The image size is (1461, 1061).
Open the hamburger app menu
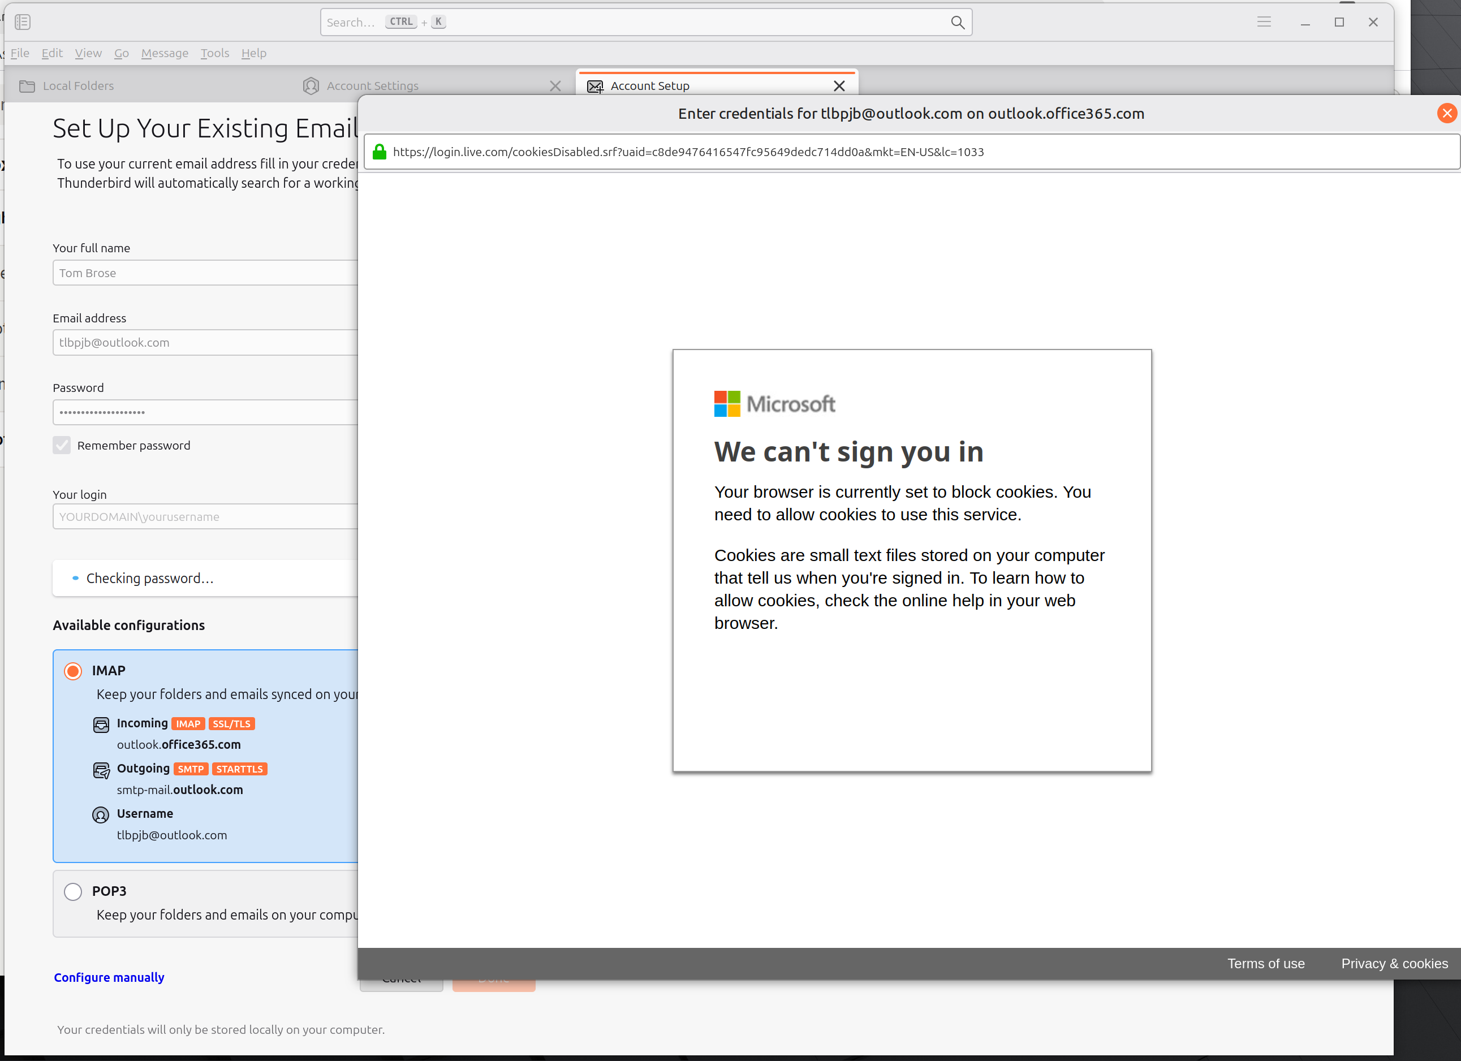pos(1264,22)
